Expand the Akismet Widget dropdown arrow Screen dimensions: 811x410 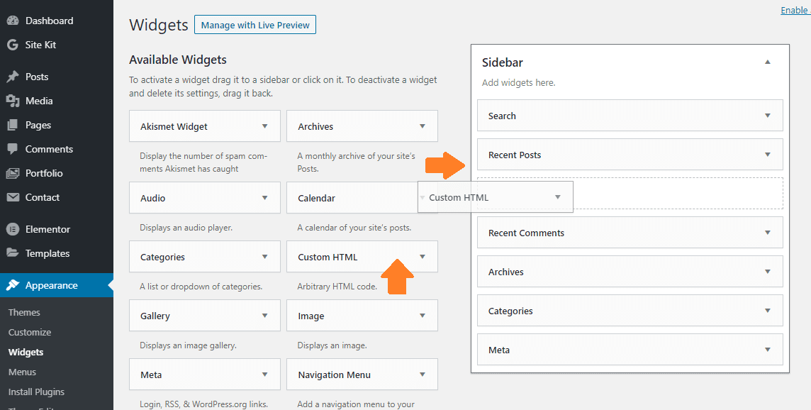(x=265, y=126)
